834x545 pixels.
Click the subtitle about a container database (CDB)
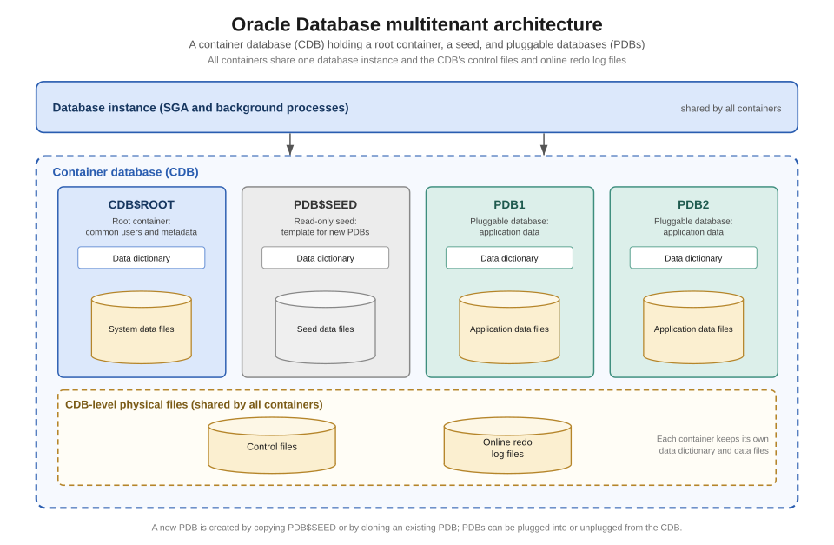(417, 44)
